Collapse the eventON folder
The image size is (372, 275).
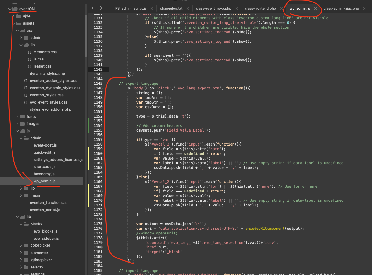tap(10, 9)
